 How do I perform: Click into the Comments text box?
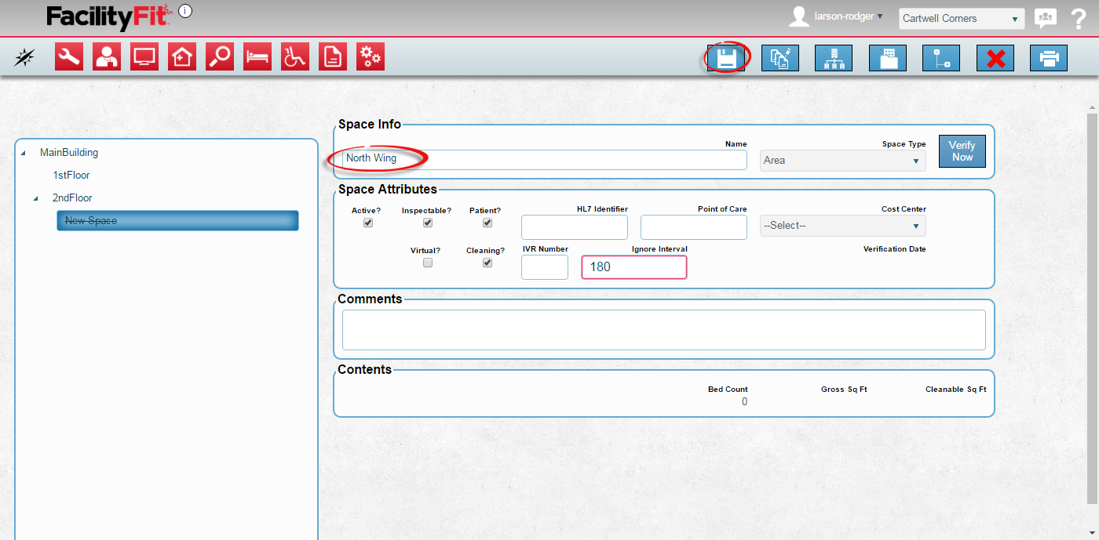click(x=663, y=330)
